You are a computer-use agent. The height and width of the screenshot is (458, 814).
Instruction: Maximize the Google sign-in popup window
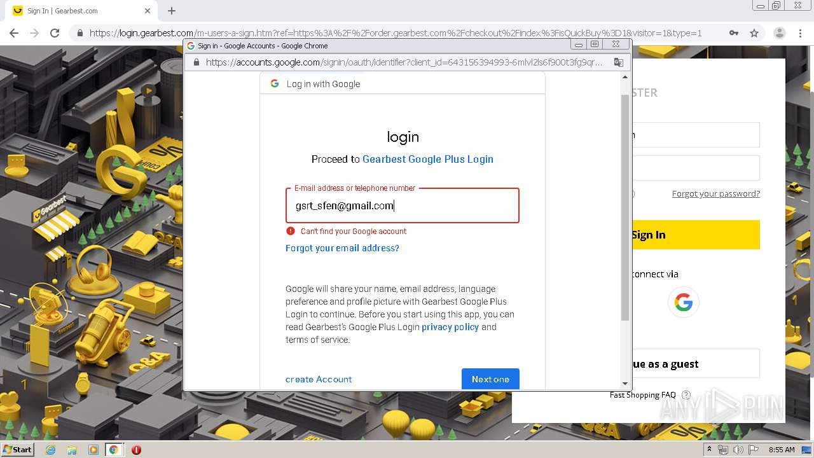[595, 45]
